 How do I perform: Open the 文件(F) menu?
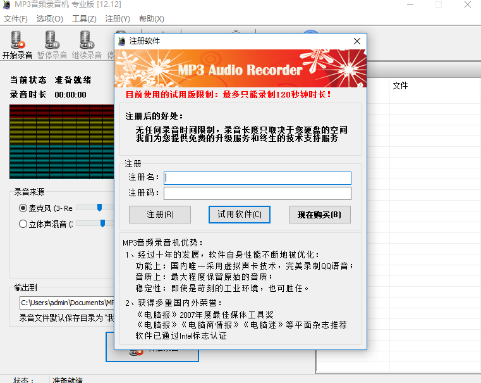tap(15, 19)
